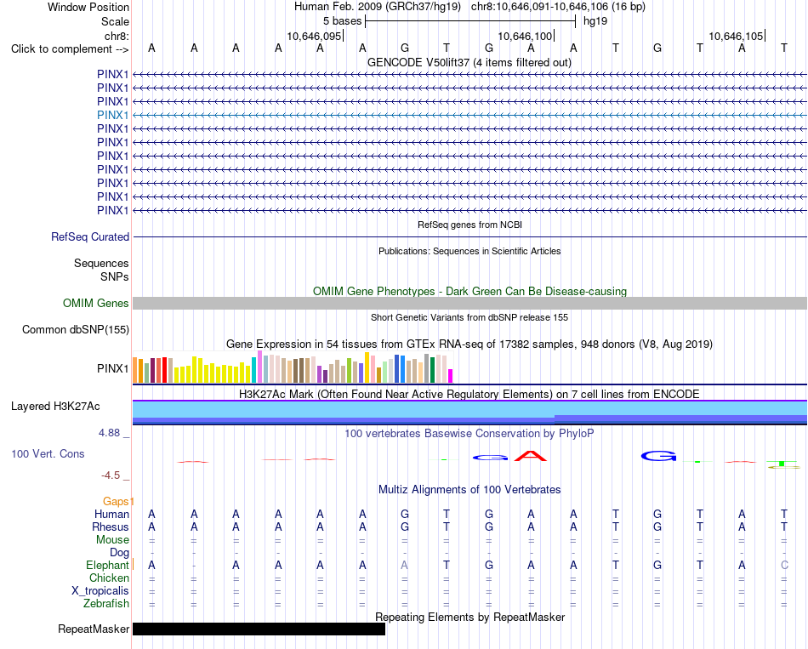Click the RepeatMasker track label
808x649 pixels.
point(94,629)
